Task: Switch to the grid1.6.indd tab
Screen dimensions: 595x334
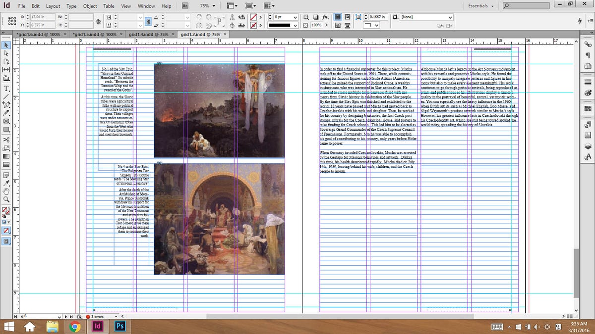Action: 38,35
